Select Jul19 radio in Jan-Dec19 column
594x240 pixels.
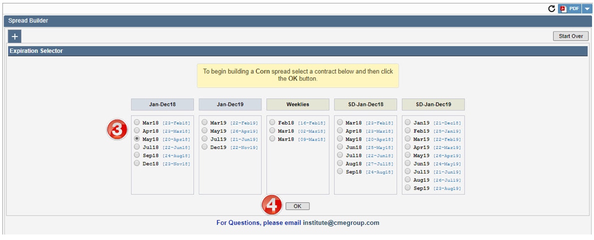pyautogui.click(x=204, y=139)
